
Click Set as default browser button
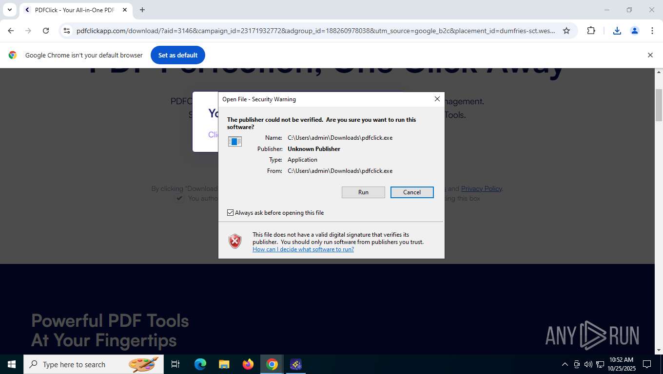click(x=178, y=55)
